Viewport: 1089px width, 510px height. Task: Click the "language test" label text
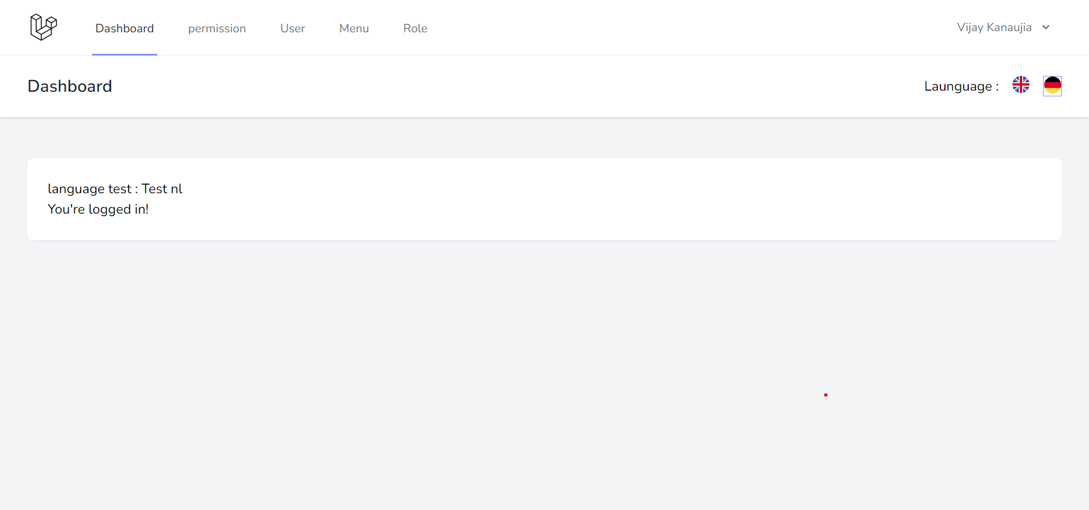(89, 189)
